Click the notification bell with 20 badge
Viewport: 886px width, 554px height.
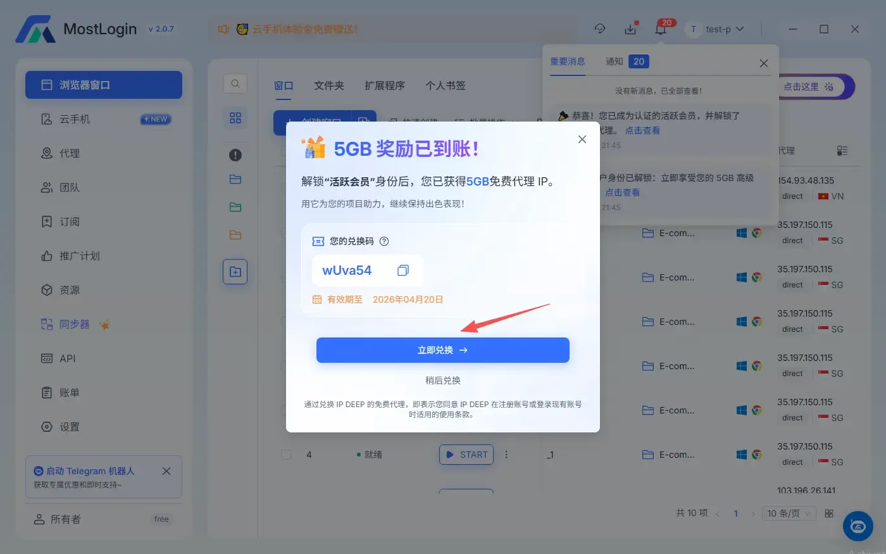tap(661, 29)
